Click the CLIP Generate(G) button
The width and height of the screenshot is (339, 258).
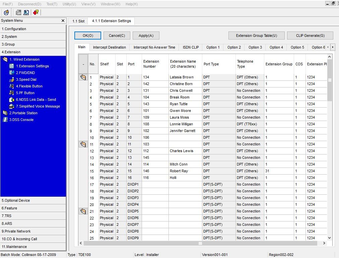[310, 36]
